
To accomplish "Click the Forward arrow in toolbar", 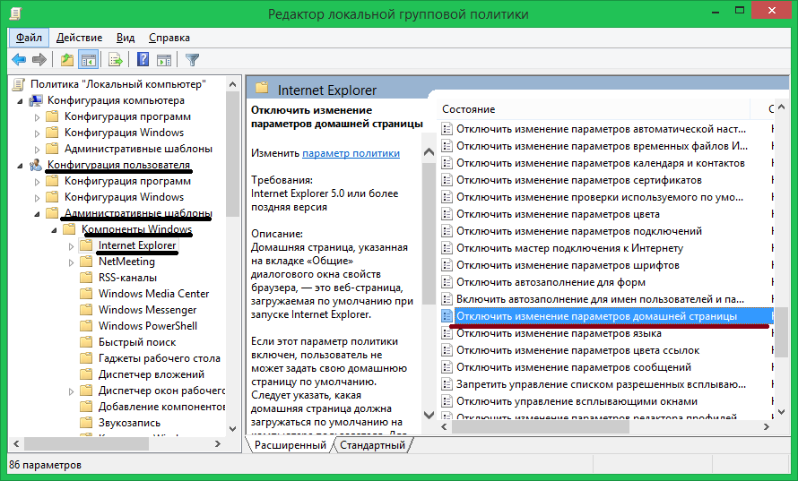I will pos(39,60).
